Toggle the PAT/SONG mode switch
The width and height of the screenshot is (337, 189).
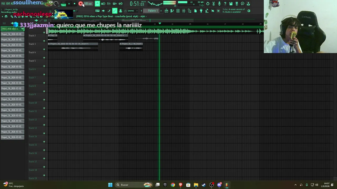(x=63, y=4)
